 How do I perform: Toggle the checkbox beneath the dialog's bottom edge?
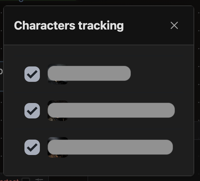tap(26, 179)
